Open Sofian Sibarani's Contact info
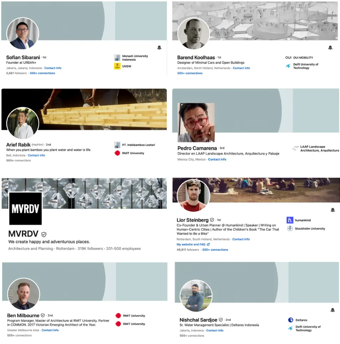The width and height of the screenshot is (340, 344). pyautogui.click(x=53, y=68)
